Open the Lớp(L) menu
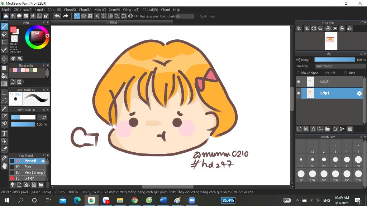Image resolution: width=367 pixels, height=206 pixels. 40,10
